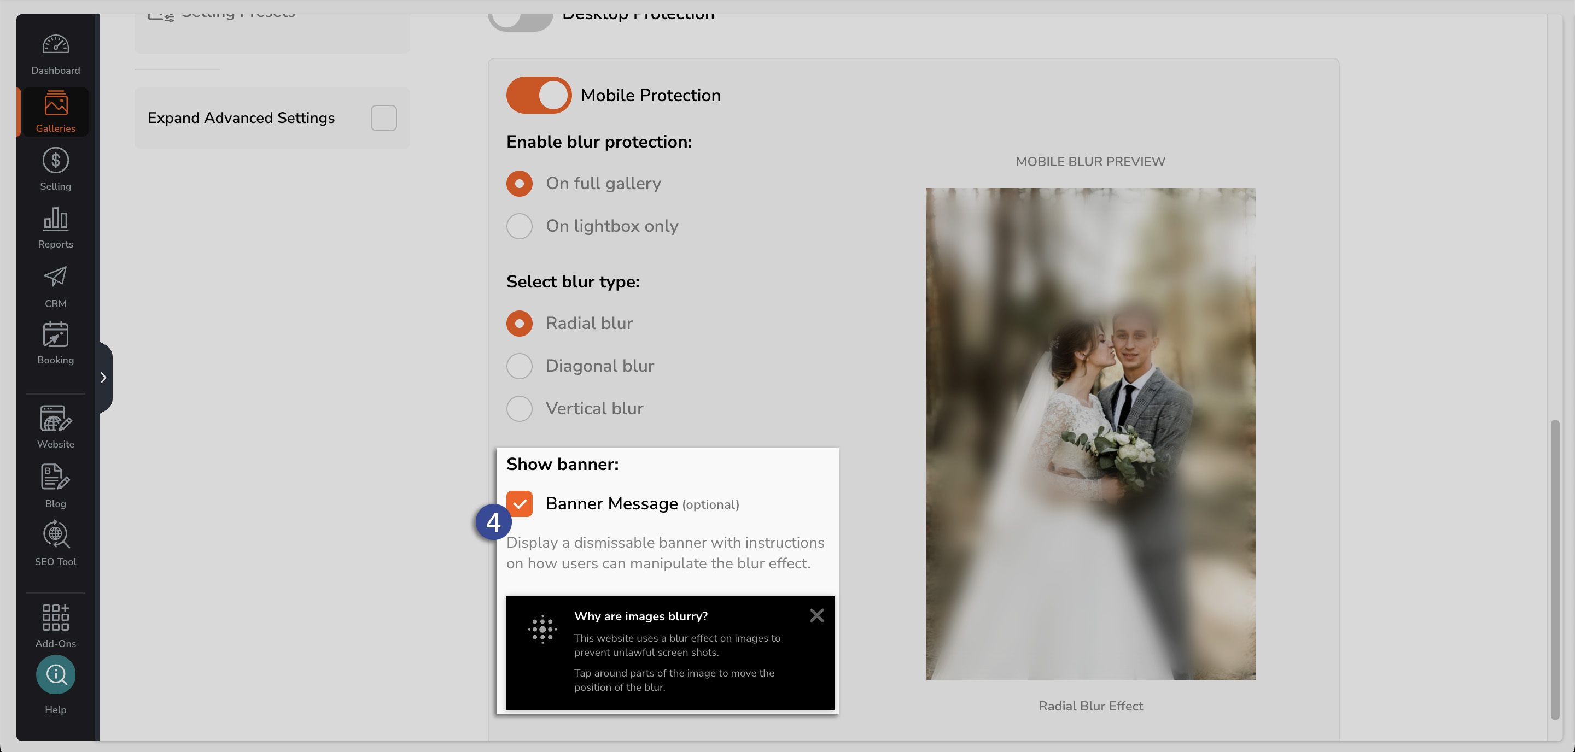Click the 'Tap around parts of the image' text

[x=674, y=680]
